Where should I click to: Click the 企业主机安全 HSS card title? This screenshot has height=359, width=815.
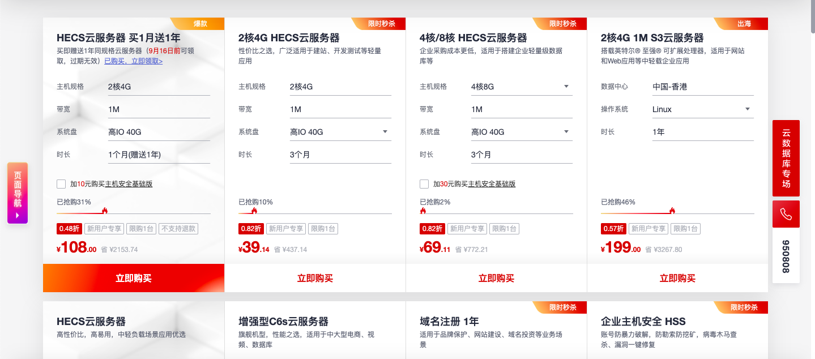[643, 322]
